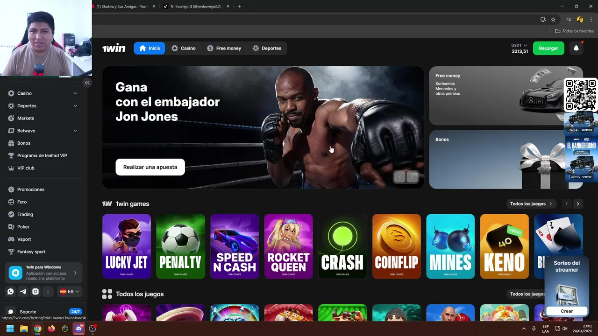Open new browser tab with plus icon
The width and height of the screenshot is (598, 336).
point(239,7)
